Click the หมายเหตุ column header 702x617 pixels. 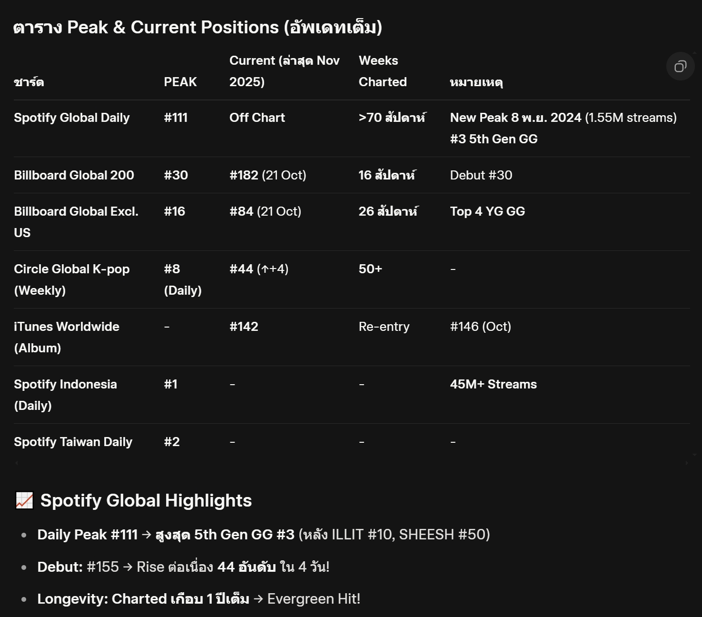tap(476, 82)
